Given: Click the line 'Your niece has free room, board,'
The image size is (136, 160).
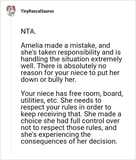Looking at the screenshot, I should pyautogui.click(x=72, y=93).
